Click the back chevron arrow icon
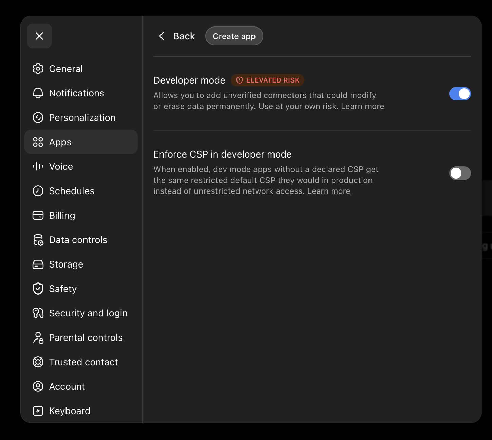 [x=162, y=36]
